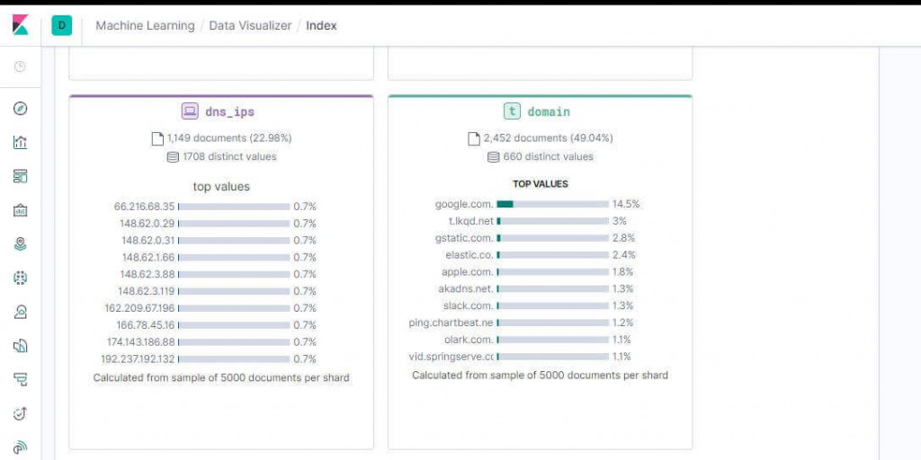Select domain value ping.chartbeat.ne
This screenshot has width=921, height=460.
coord(452,323)
